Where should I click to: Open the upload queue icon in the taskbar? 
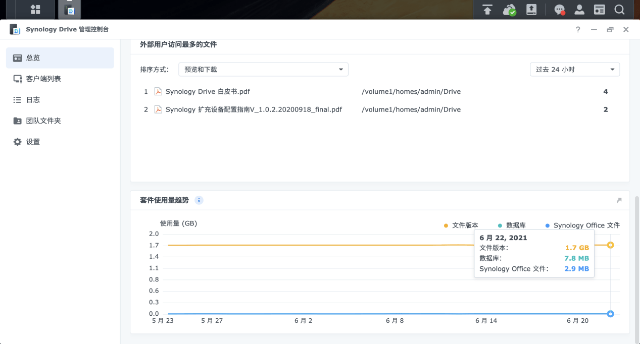(x=487, y=10)
